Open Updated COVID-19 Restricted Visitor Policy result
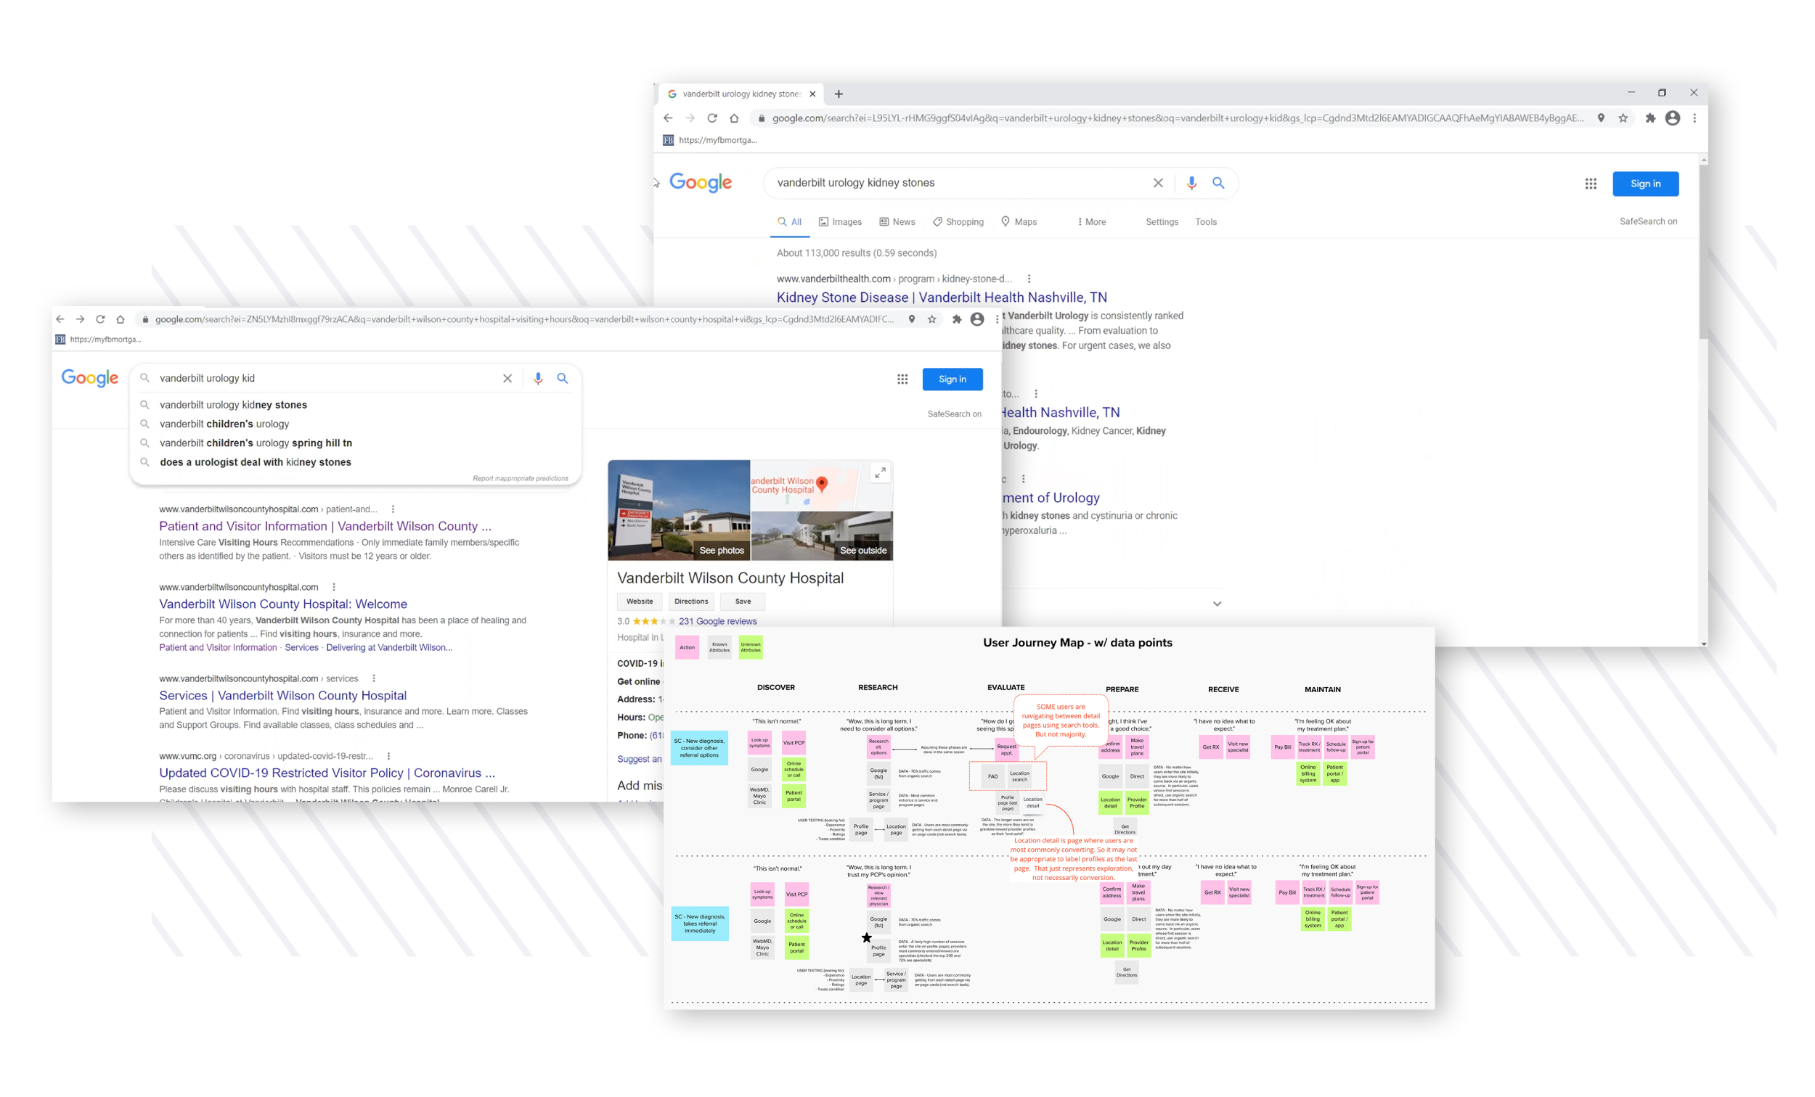The image size is (1815, 1097). (327, 772)
